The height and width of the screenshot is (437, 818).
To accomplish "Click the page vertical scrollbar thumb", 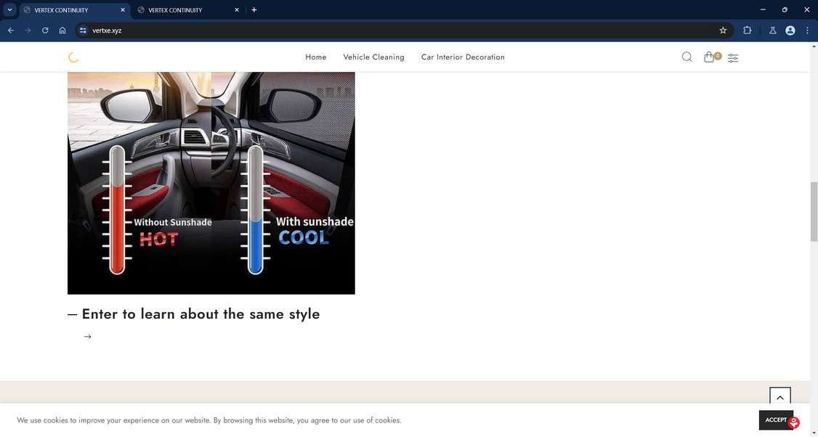I will tap(814, 211).
